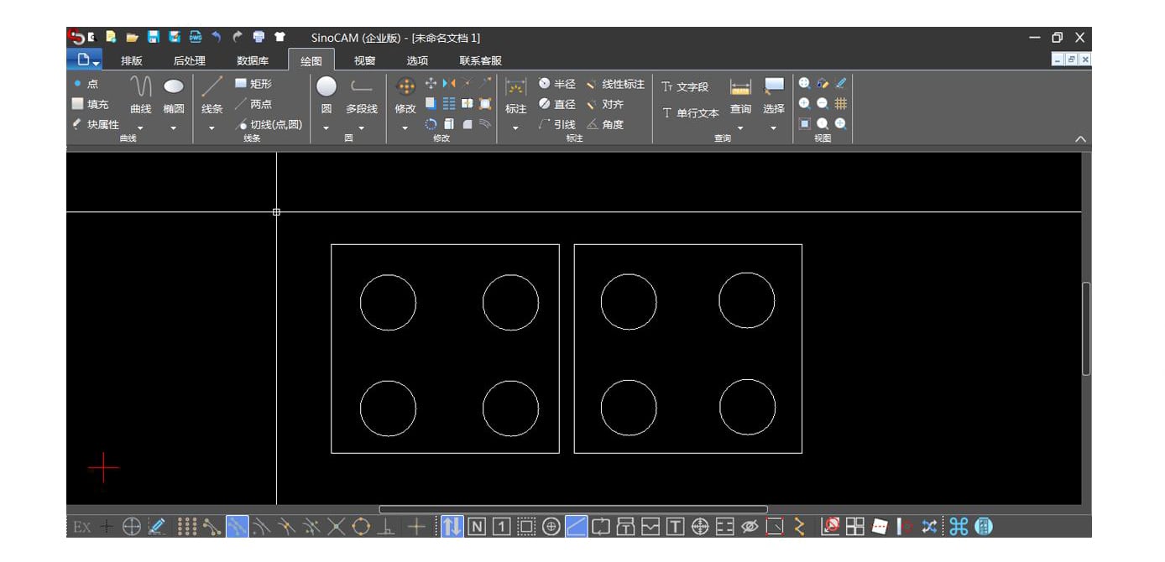Image resolution: width=1165 pixels, height=562 pixels.
Task: Click the 线性标注 linear dimension button
Action: click(x=615, y=84)
